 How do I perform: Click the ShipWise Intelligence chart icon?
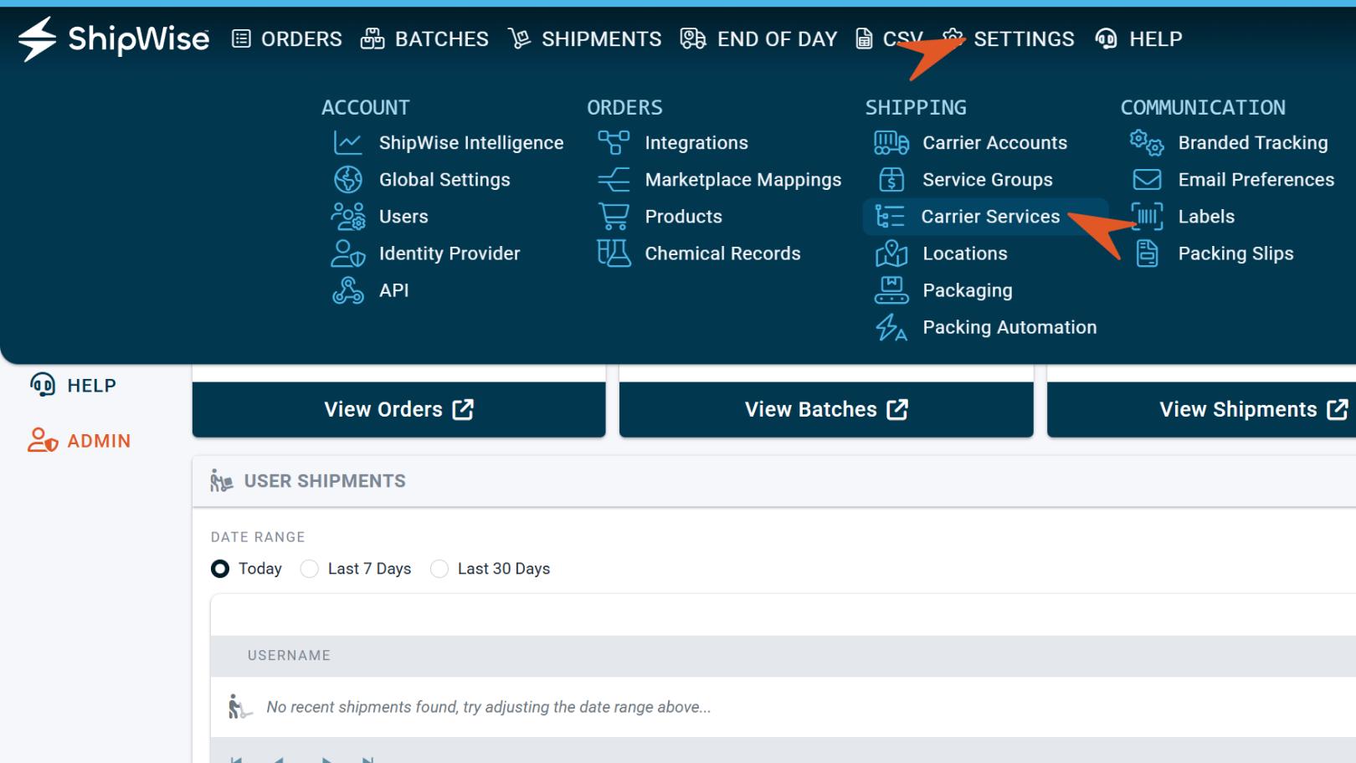pyautogui.click(x=348, y=143)
